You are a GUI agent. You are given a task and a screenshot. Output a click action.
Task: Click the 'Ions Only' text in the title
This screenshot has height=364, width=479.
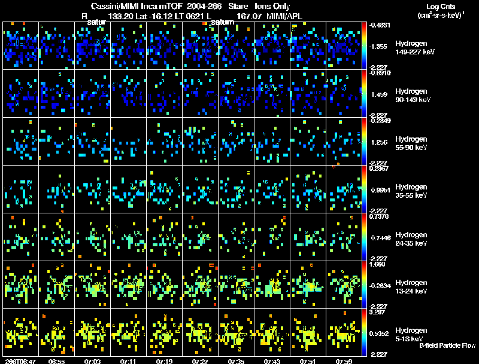pos(272,7)
